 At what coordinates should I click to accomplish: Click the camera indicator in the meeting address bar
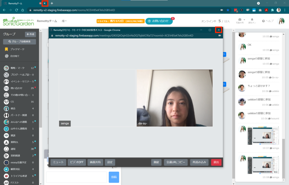click(x=220, y=35)
